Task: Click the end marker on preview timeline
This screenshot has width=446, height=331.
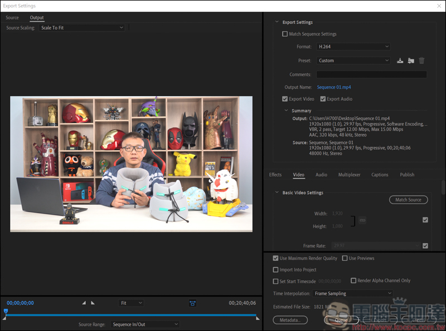Action: coord(258,318)
